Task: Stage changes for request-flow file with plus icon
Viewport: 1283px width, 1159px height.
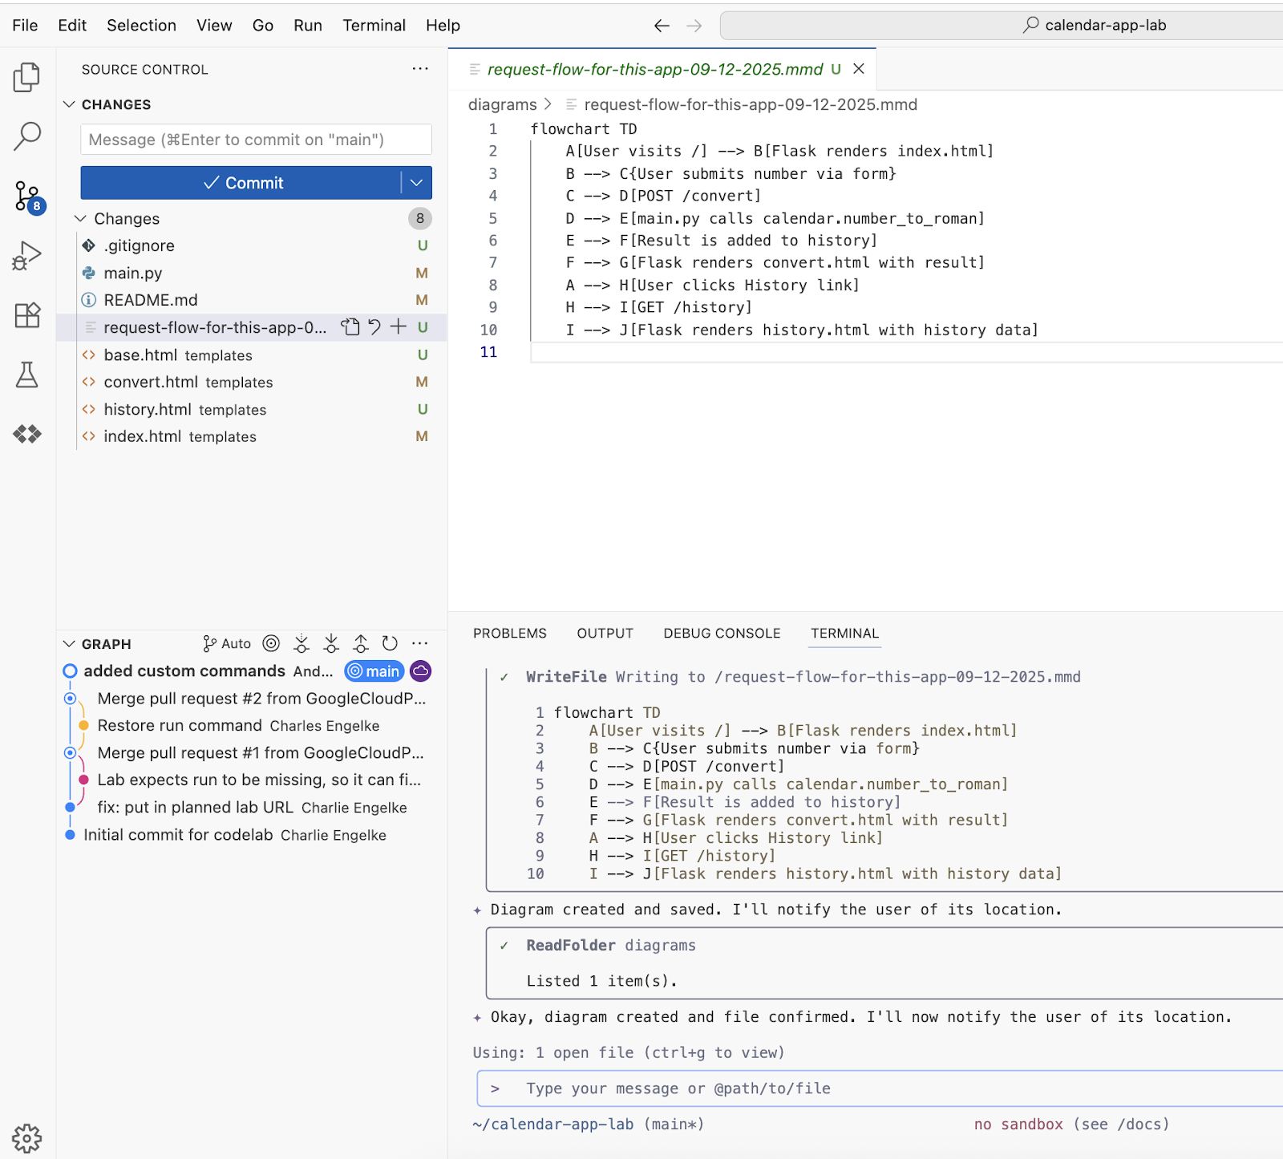Action: click(x=399, y=326)
